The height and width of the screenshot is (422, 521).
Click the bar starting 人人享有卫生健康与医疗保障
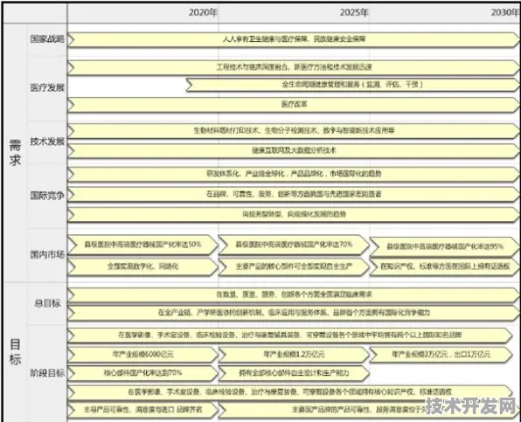pyautogui.click(x=294, y=39)
